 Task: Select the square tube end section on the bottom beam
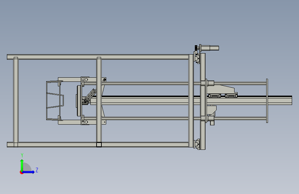tap(99, 145)
